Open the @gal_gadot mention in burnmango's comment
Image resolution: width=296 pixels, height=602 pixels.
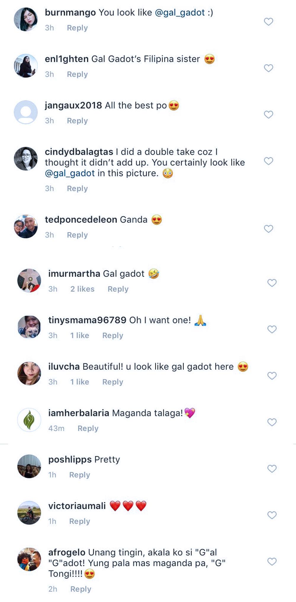pyautogui.click(x=180, y=12)
